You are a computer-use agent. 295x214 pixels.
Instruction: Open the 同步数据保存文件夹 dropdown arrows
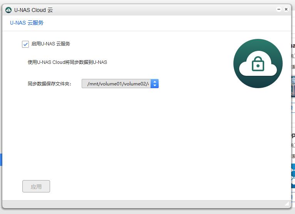(x=155, y=84)
